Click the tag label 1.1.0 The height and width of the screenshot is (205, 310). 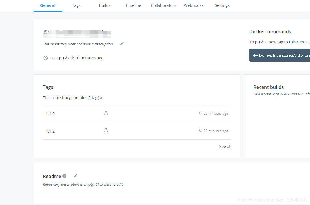50,114
